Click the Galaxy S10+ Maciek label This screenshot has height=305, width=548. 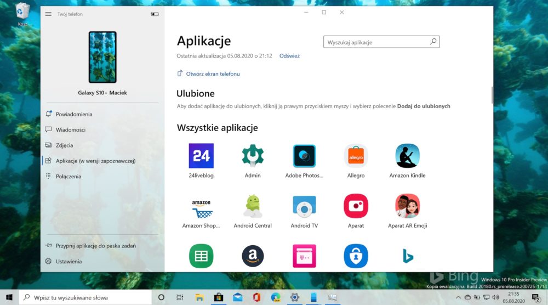point(102,93)
